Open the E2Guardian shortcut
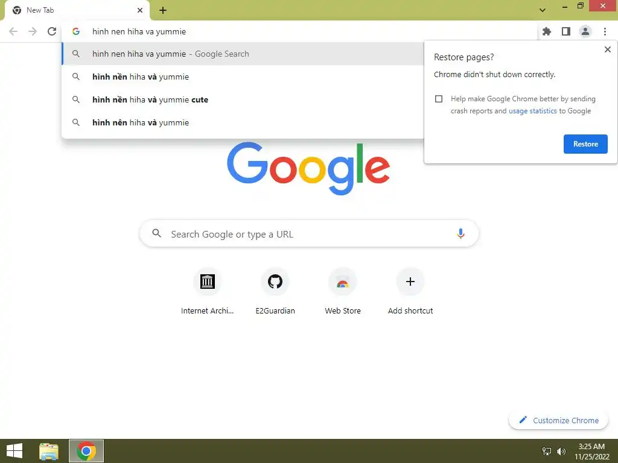 point(275,291)
